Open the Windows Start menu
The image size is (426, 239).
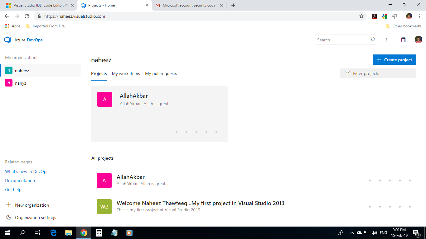(x=7, y=233)
